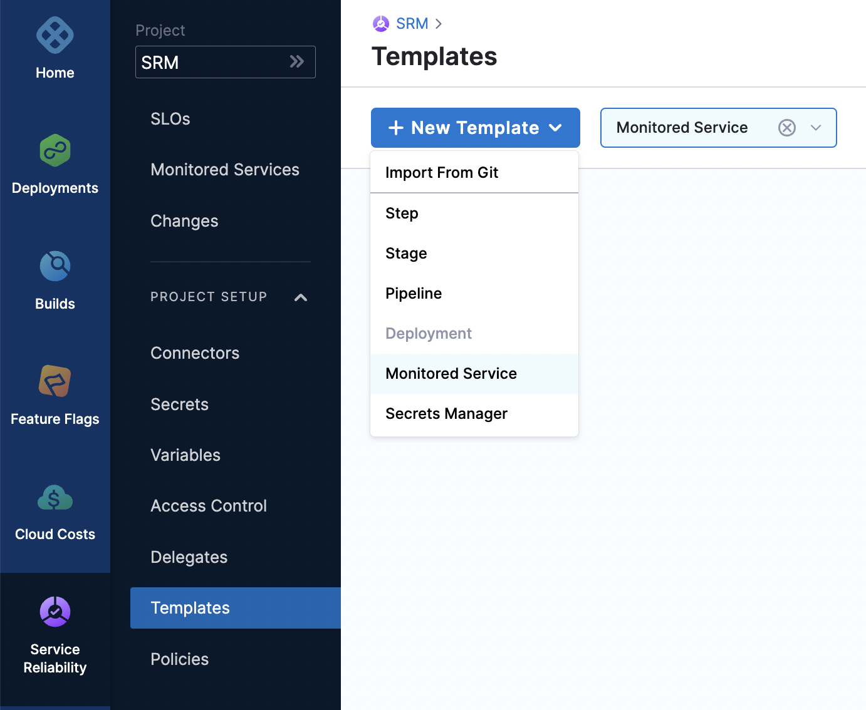Image resolution: width=866 pixels, height=710 pixels.
Task: Open Monitored Services in the sidebar
Action: point(225,170)
